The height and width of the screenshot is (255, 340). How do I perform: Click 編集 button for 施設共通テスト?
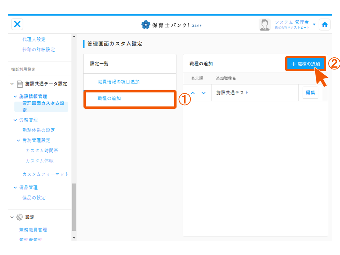point(310,93)
